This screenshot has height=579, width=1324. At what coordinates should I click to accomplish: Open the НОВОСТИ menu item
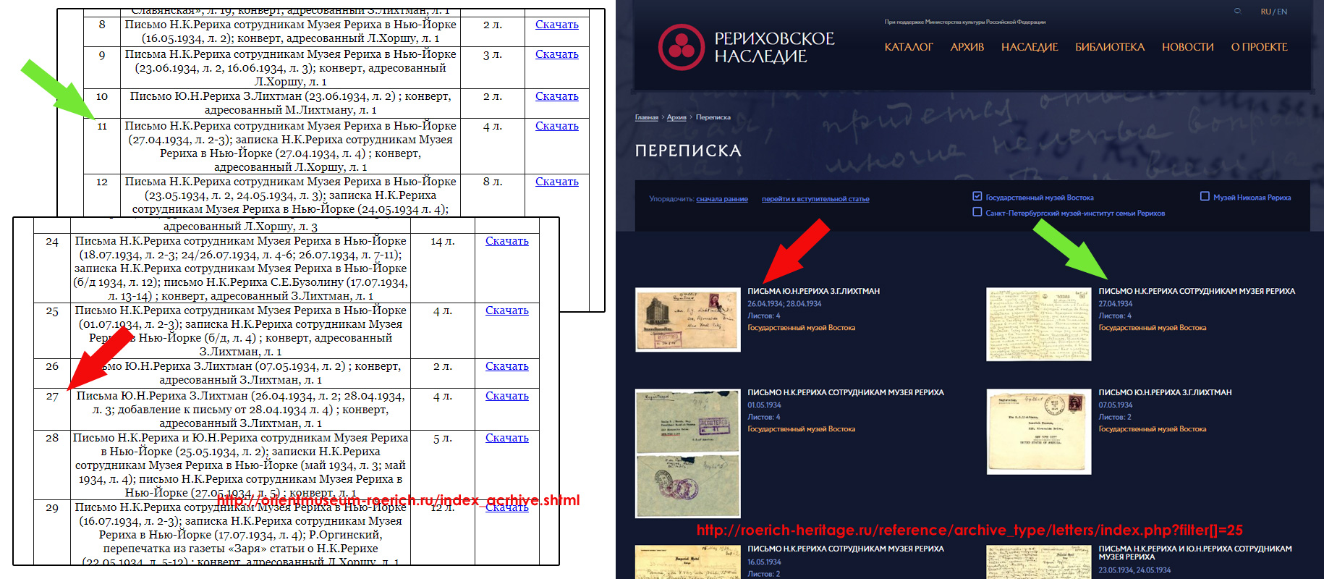[x=1188, y=47]
